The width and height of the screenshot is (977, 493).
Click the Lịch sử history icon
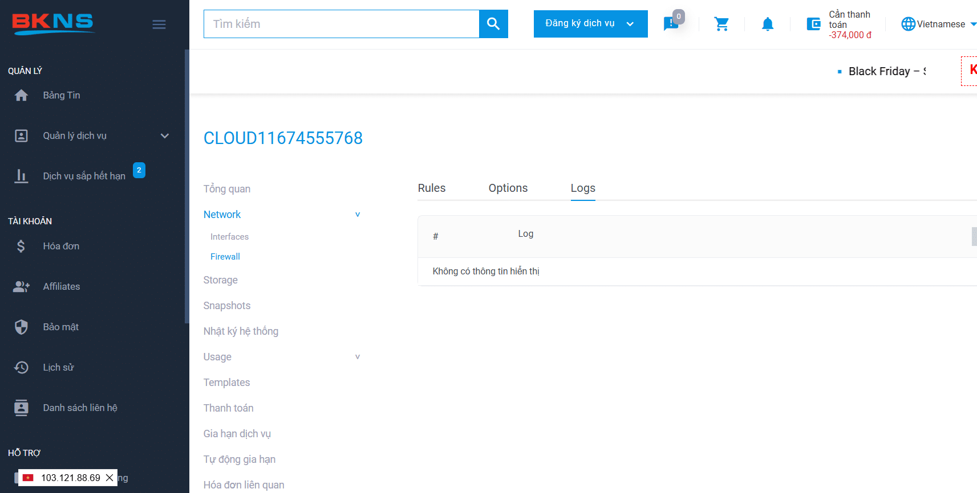[x=21, y=367]
